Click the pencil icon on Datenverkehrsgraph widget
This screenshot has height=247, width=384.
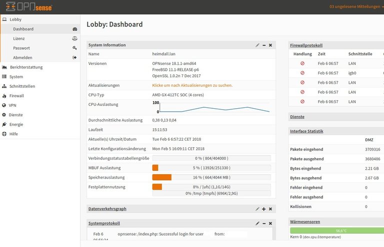pos(257,209)
